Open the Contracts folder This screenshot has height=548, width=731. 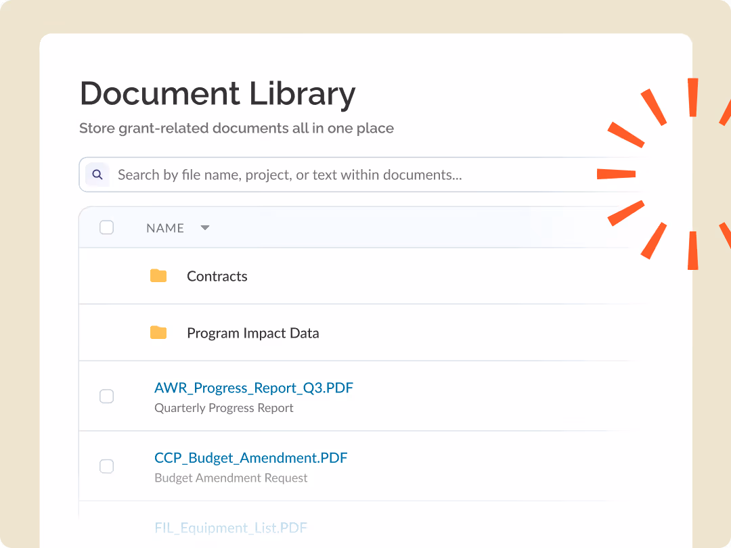pyautogui.click(x=217, y=276)
